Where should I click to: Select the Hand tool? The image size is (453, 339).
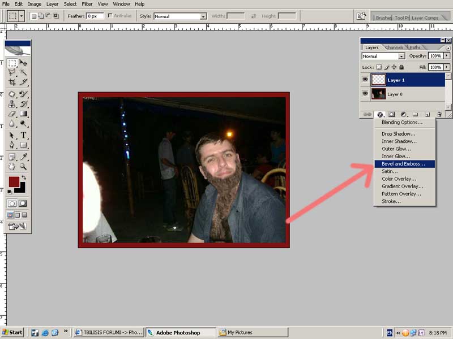coord(12,166)
